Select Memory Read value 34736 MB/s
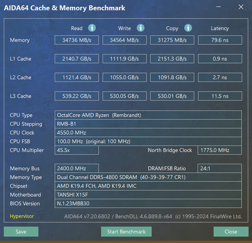252x243 pixels. click(77, 40)
